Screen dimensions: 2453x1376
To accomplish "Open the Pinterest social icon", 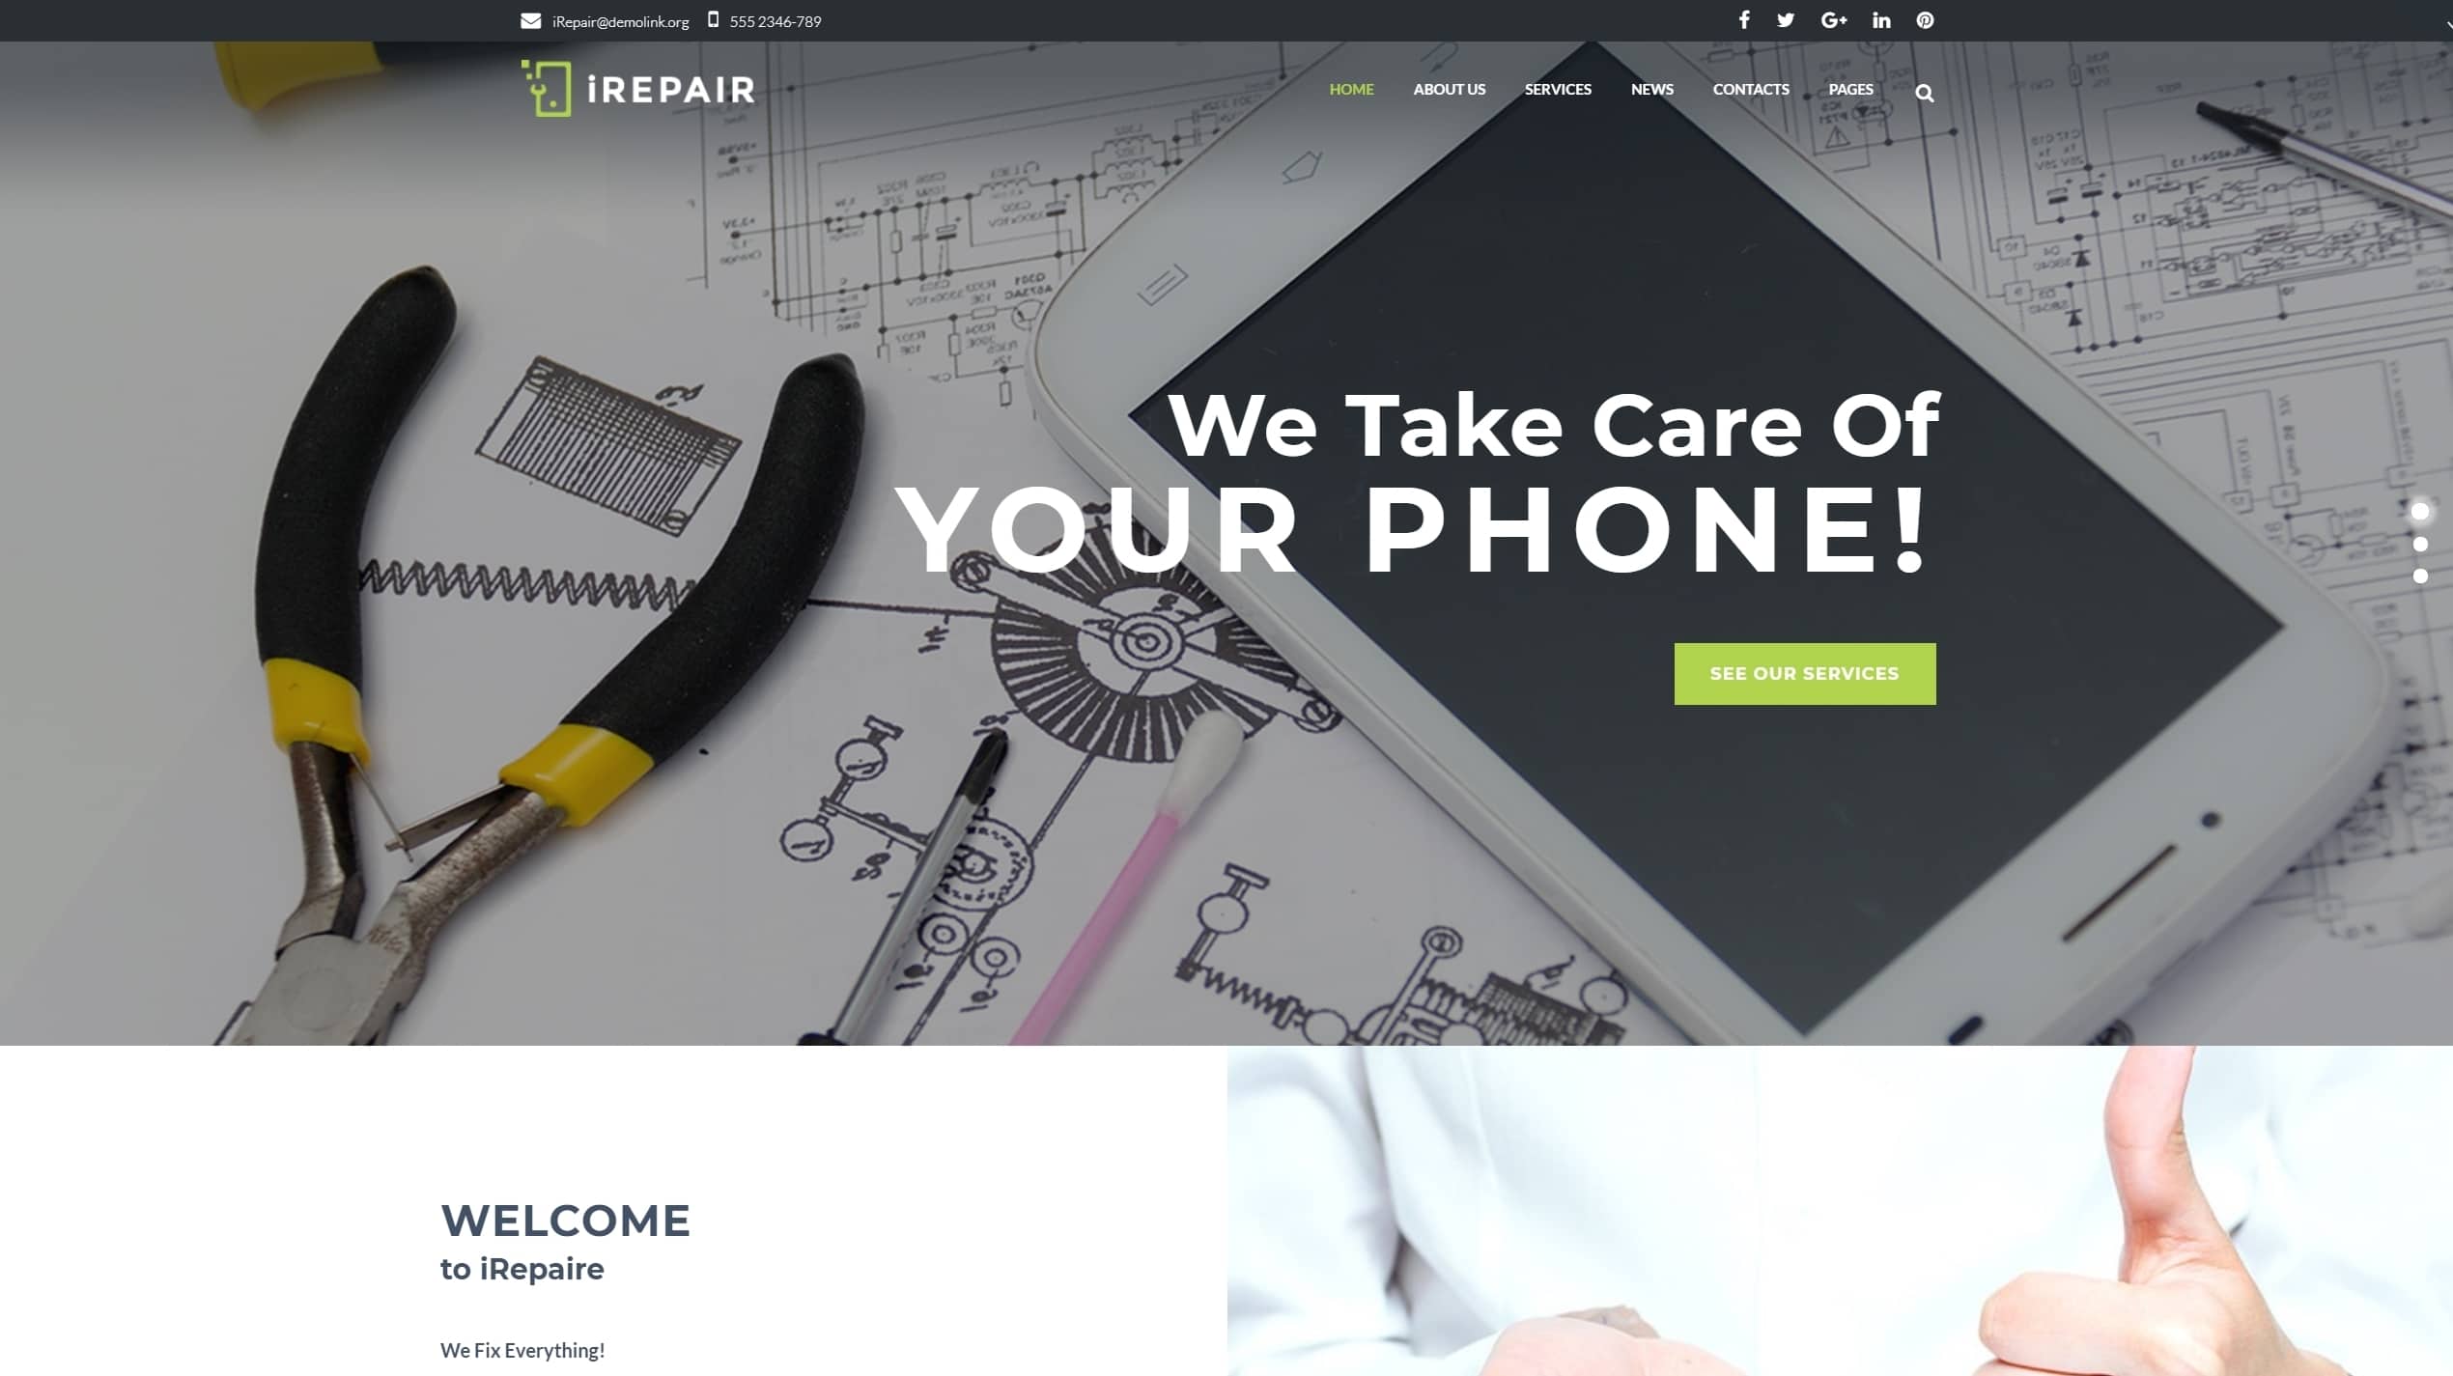I will (x=1924, y=20).
